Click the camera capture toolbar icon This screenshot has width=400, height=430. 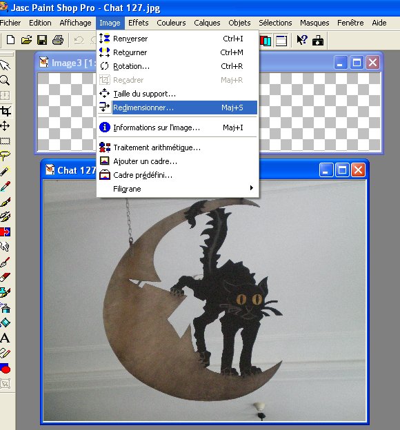tap(318, 41)
